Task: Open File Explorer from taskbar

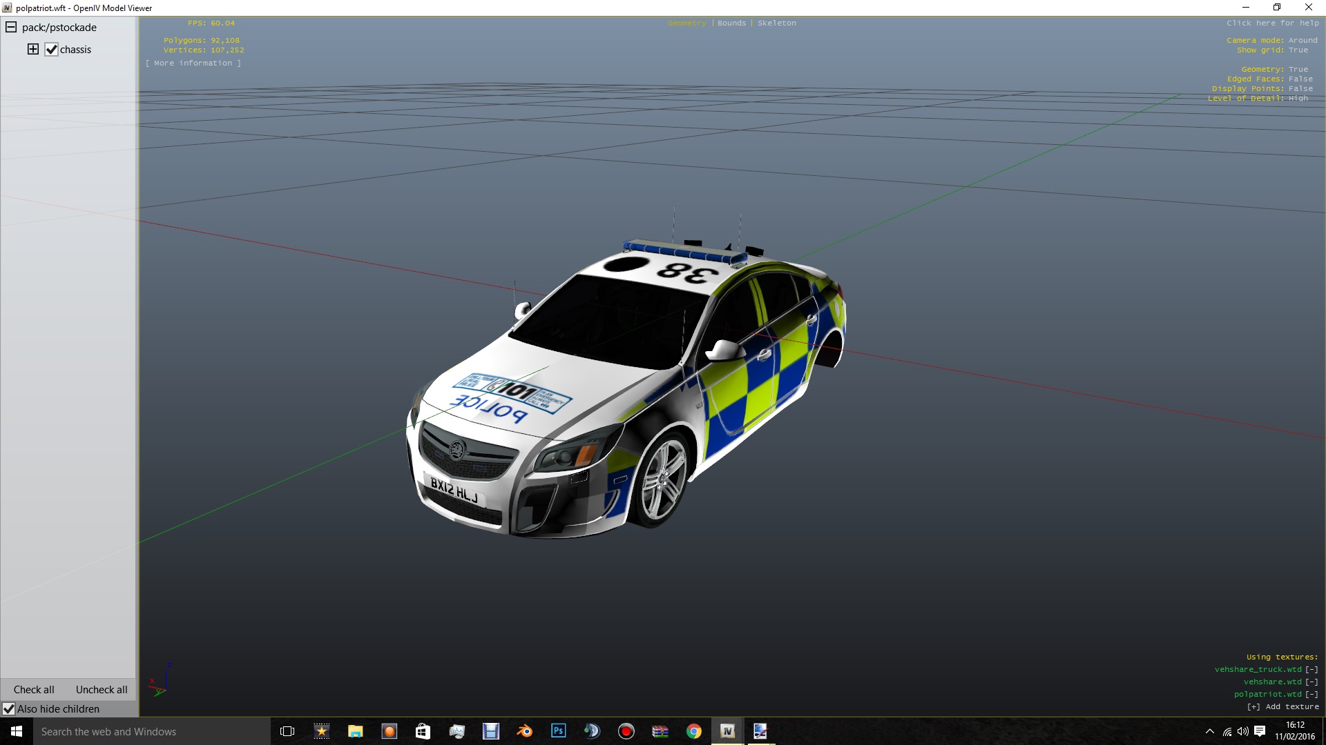Action: click(x=356, y=731)
